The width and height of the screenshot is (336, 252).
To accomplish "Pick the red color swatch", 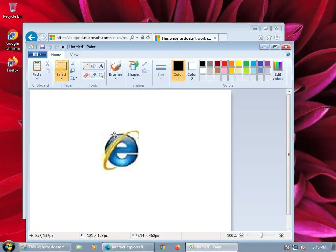I will (224, 63).
